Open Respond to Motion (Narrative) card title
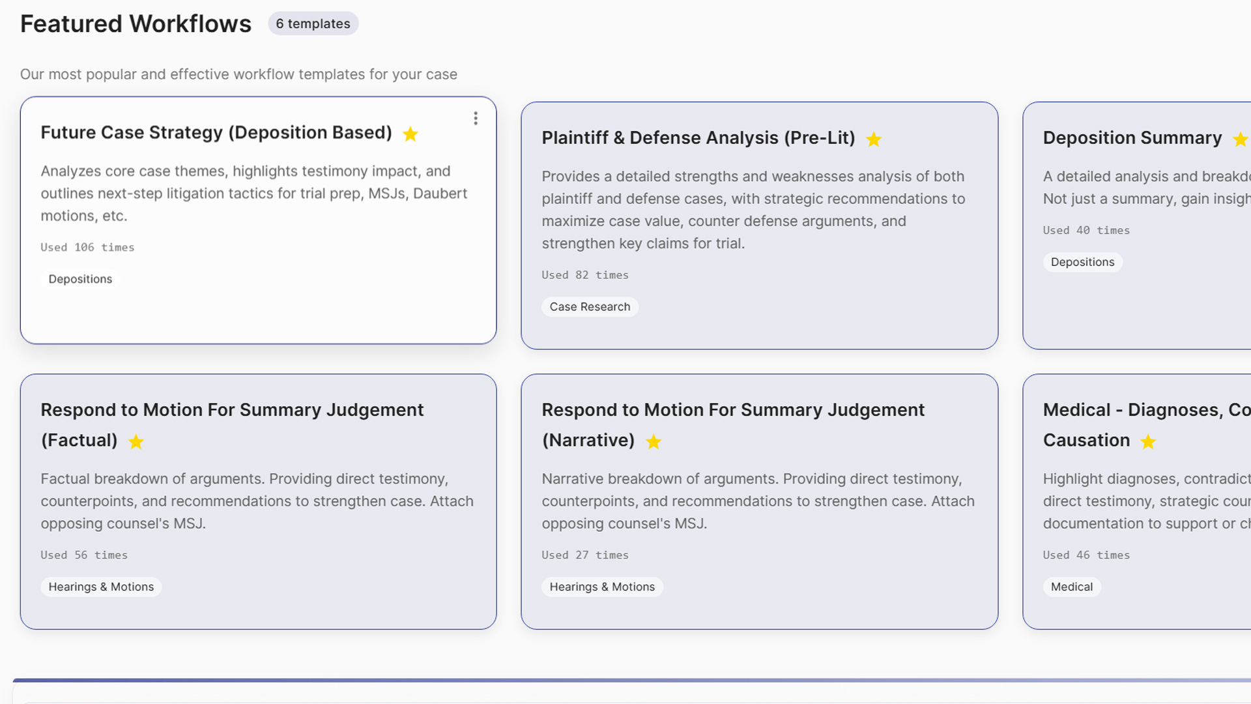Screen dimensions: 1251x704 coord(732,410)
